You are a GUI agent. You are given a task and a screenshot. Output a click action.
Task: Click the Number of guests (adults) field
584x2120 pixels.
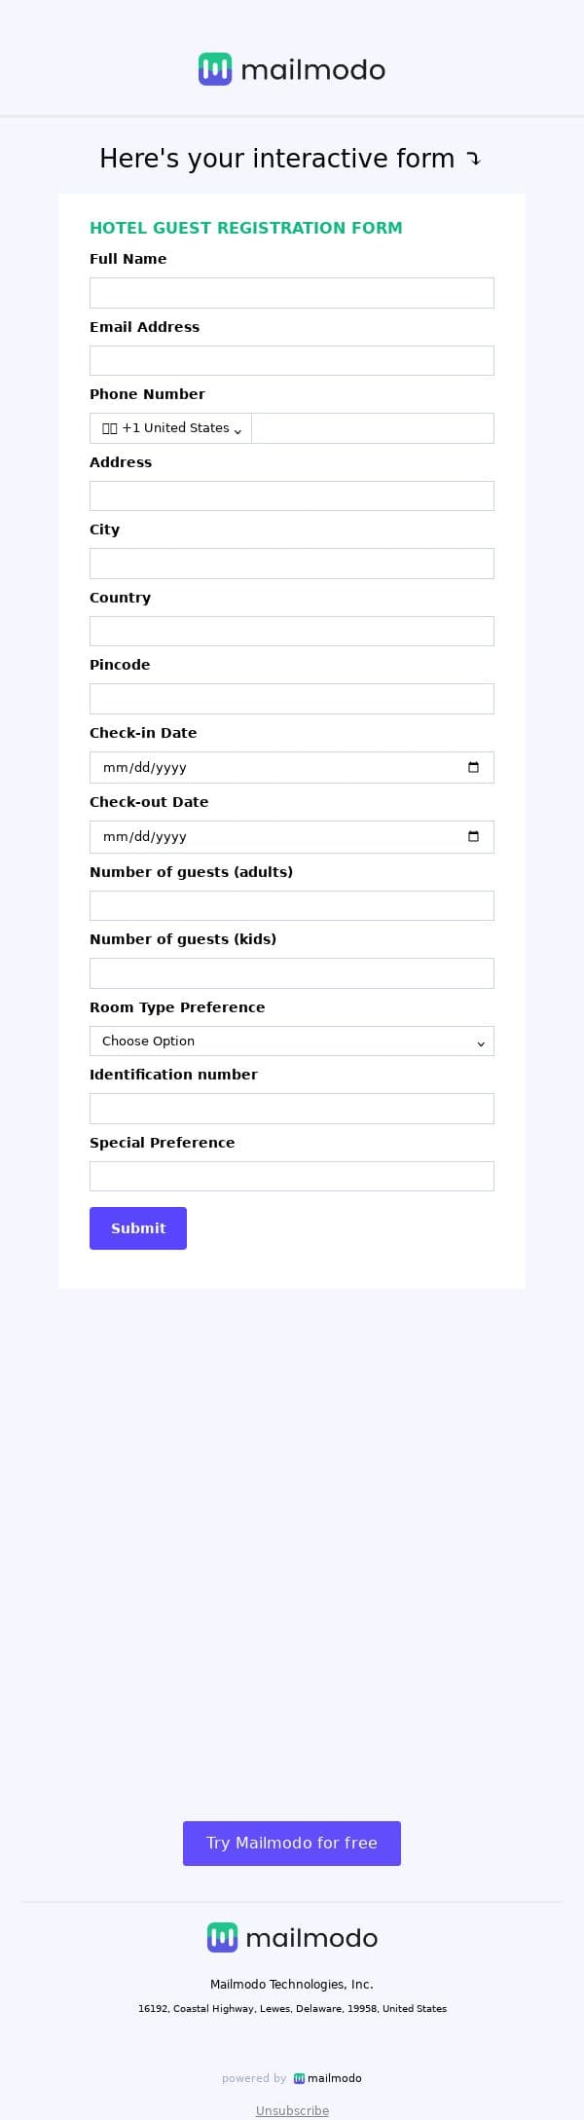292,905
